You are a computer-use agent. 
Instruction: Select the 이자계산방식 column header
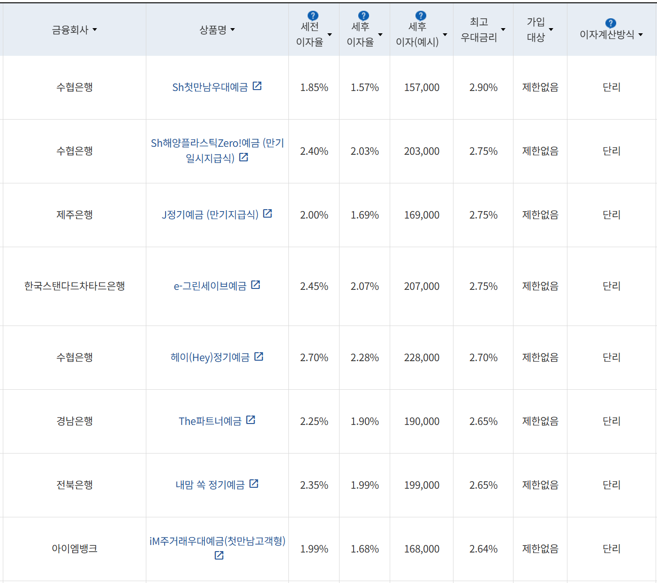605,33
